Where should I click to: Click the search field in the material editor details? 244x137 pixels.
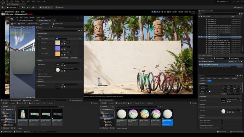(x=57, y=30)
